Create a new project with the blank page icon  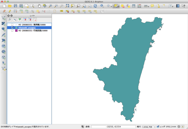coord(4,6)
